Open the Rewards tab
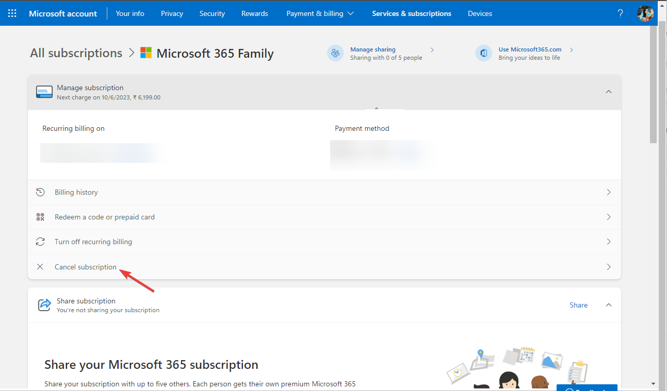Image resolution: width=667 pixels, height=391 pixels. pos(255,13)
